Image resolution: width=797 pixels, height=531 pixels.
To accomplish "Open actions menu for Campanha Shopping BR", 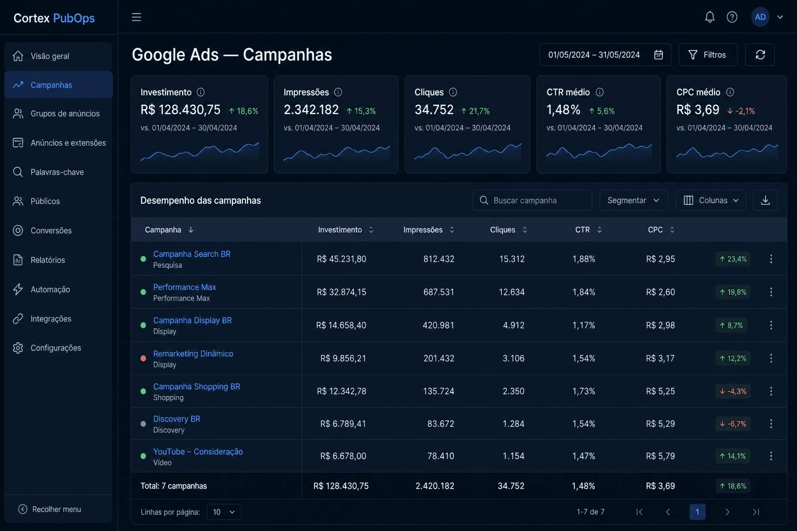I will 771,391.
